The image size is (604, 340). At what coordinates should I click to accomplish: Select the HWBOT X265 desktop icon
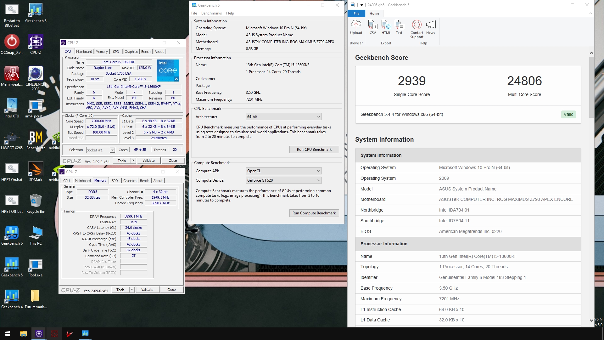pyautogui.click(x=12, y=140)
